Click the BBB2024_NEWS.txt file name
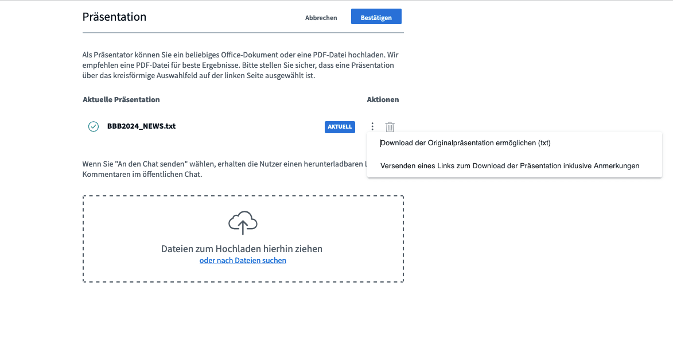Image resolution: width=673 pixels, height=348 pixels. pos(141,126)
